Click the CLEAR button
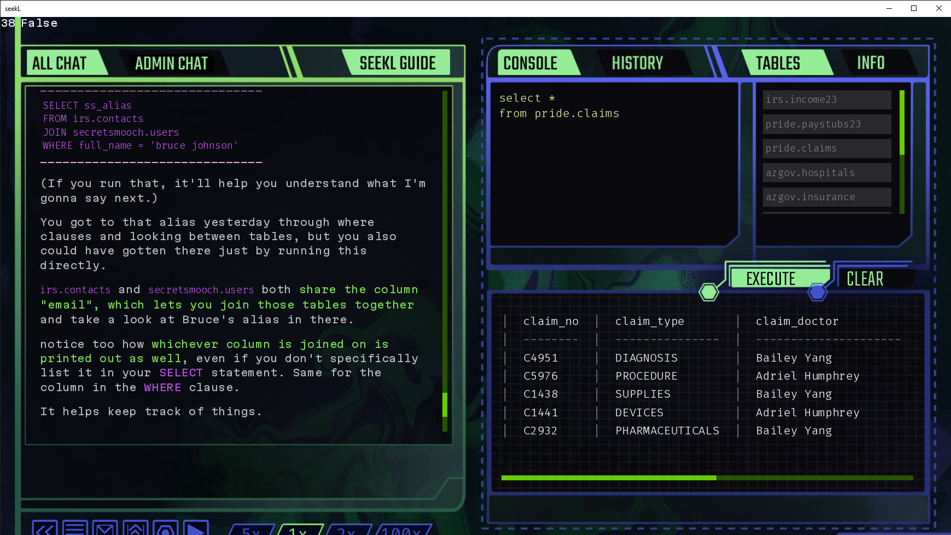951x535 pixels. click(865, 279)
